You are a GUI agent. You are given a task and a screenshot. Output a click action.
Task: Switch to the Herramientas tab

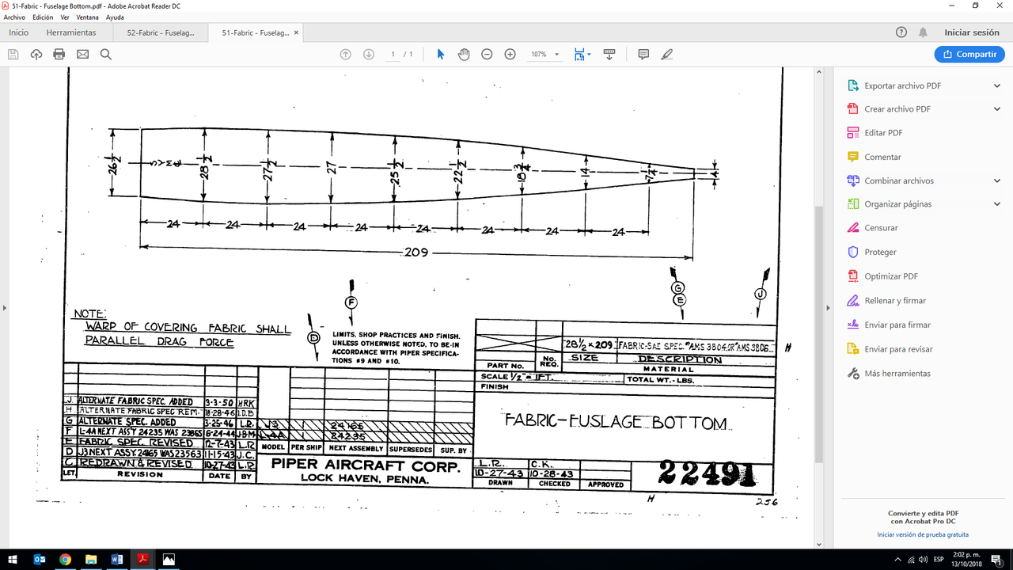[71, 32]
